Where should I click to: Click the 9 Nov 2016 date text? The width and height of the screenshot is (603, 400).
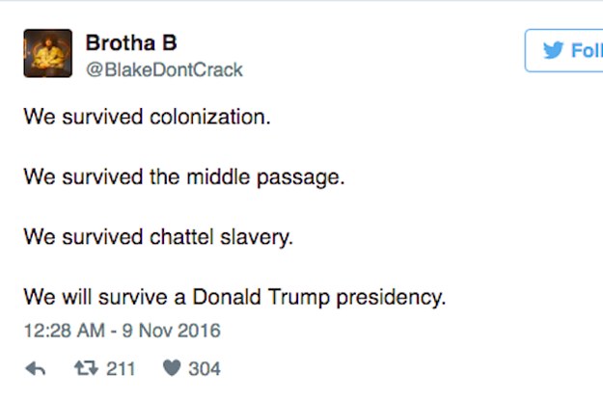coord(172,331)
